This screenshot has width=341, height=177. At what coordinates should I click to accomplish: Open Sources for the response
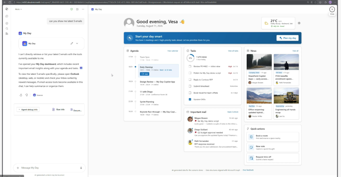[x=38, y=95]
